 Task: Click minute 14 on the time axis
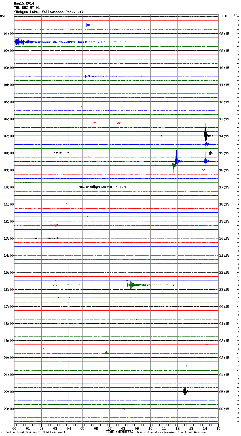click(205, 428)
